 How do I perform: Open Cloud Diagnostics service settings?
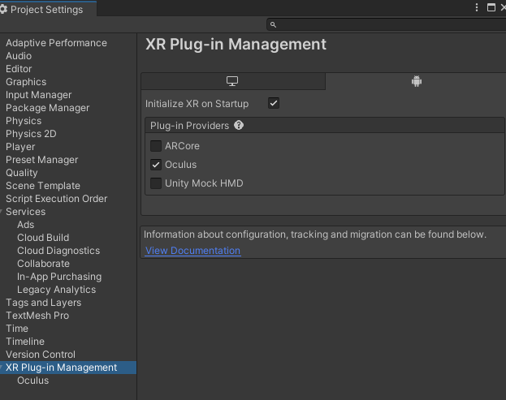pos(58,251)
